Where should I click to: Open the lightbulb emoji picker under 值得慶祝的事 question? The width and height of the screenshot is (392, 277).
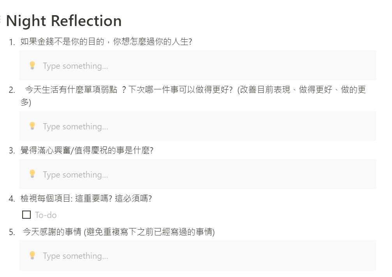click(32, 174)
